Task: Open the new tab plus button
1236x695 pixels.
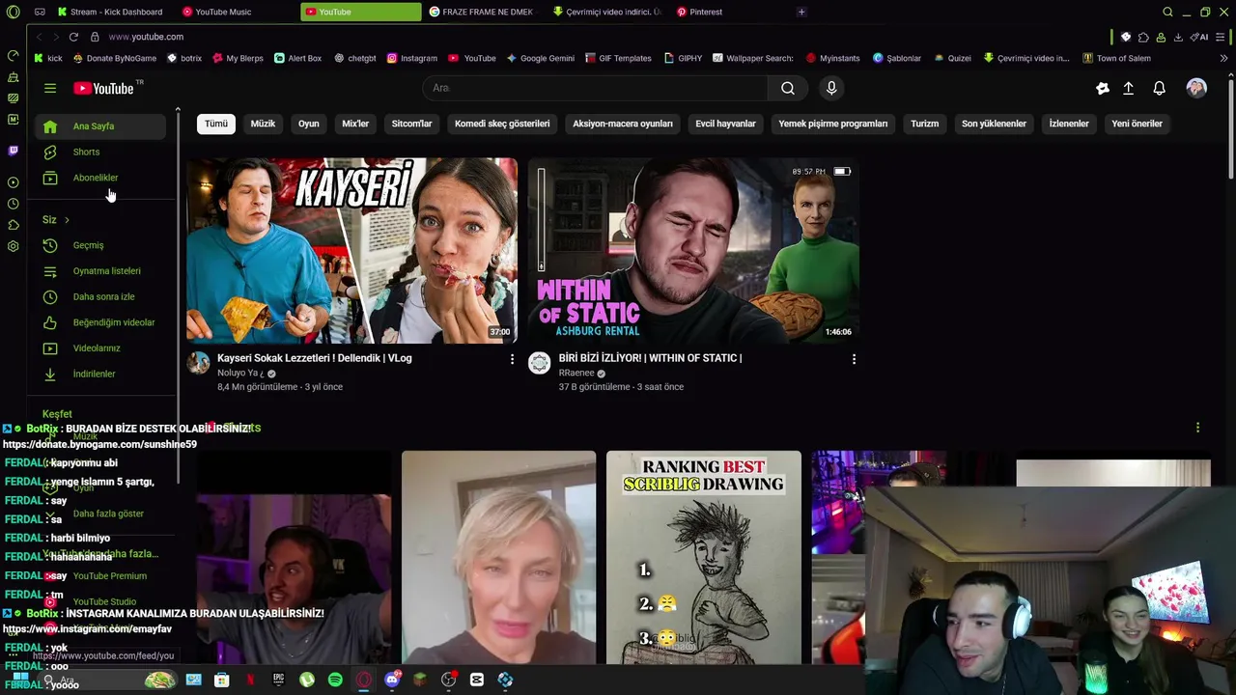Action: coord(801,12)
